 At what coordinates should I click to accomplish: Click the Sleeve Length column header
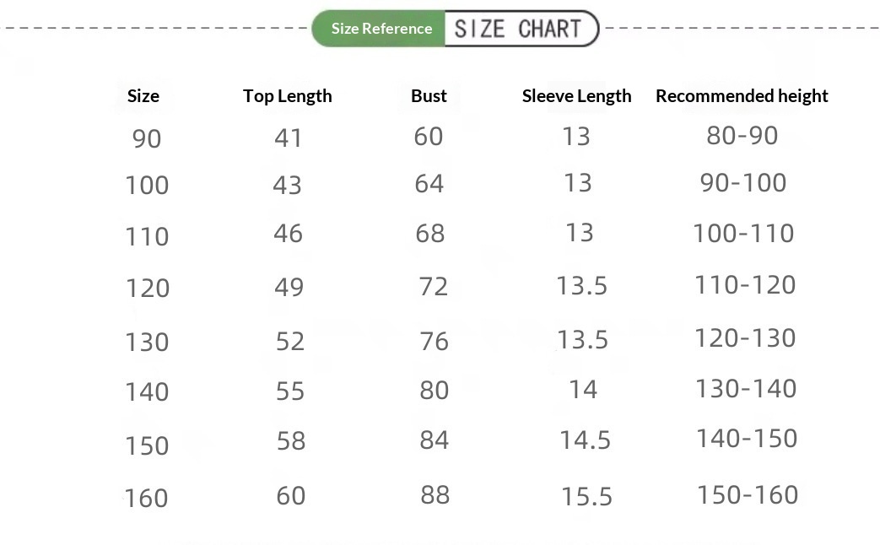576,96
